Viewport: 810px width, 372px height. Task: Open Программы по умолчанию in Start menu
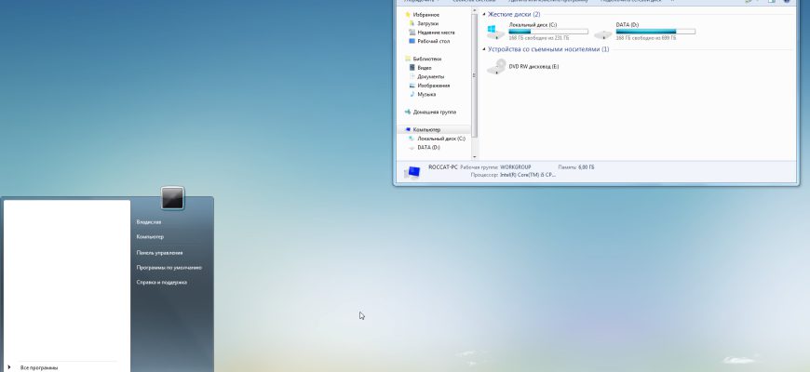point(169,268)
